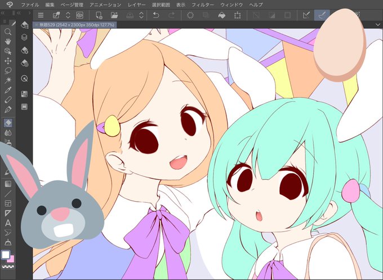383x280 pixels.
Task: Open the ヘルプ (Help) menu
Action: point(256,5)
